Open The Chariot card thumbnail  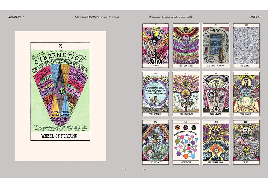click(246, 94)
